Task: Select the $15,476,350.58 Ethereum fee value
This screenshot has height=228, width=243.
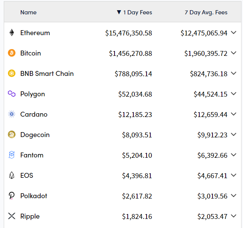Action: click(128, 33)
